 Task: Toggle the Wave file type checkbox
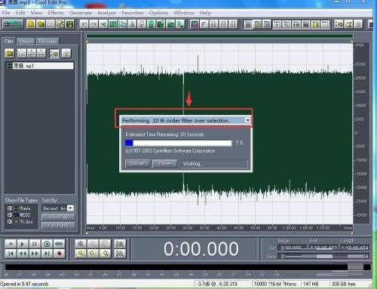(x=9, y=208)
